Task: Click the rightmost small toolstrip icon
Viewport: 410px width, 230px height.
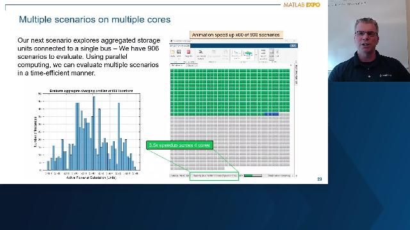Action: click(x=277, y=52)
